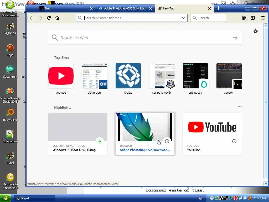The image size is (269, 202).
Task: Click the Mypal taskbar button
Action: tap(34, 198)
